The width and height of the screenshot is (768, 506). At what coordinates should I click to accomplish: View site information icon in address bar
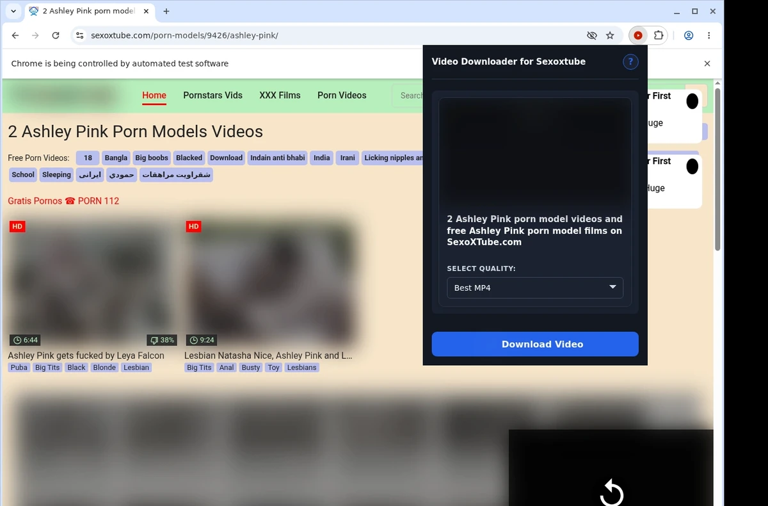pyautogui.click(x=79, y=35)
